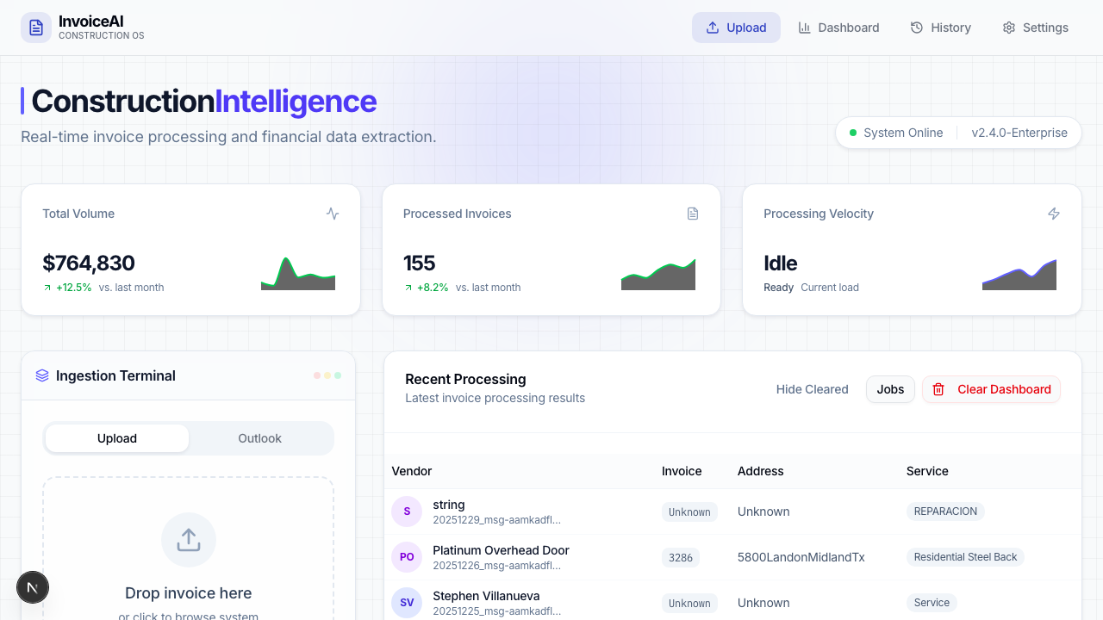1103x620 pixels.
Task: Click the lightning bolt icon on Processing Velocity
Action: point(1053,214)
